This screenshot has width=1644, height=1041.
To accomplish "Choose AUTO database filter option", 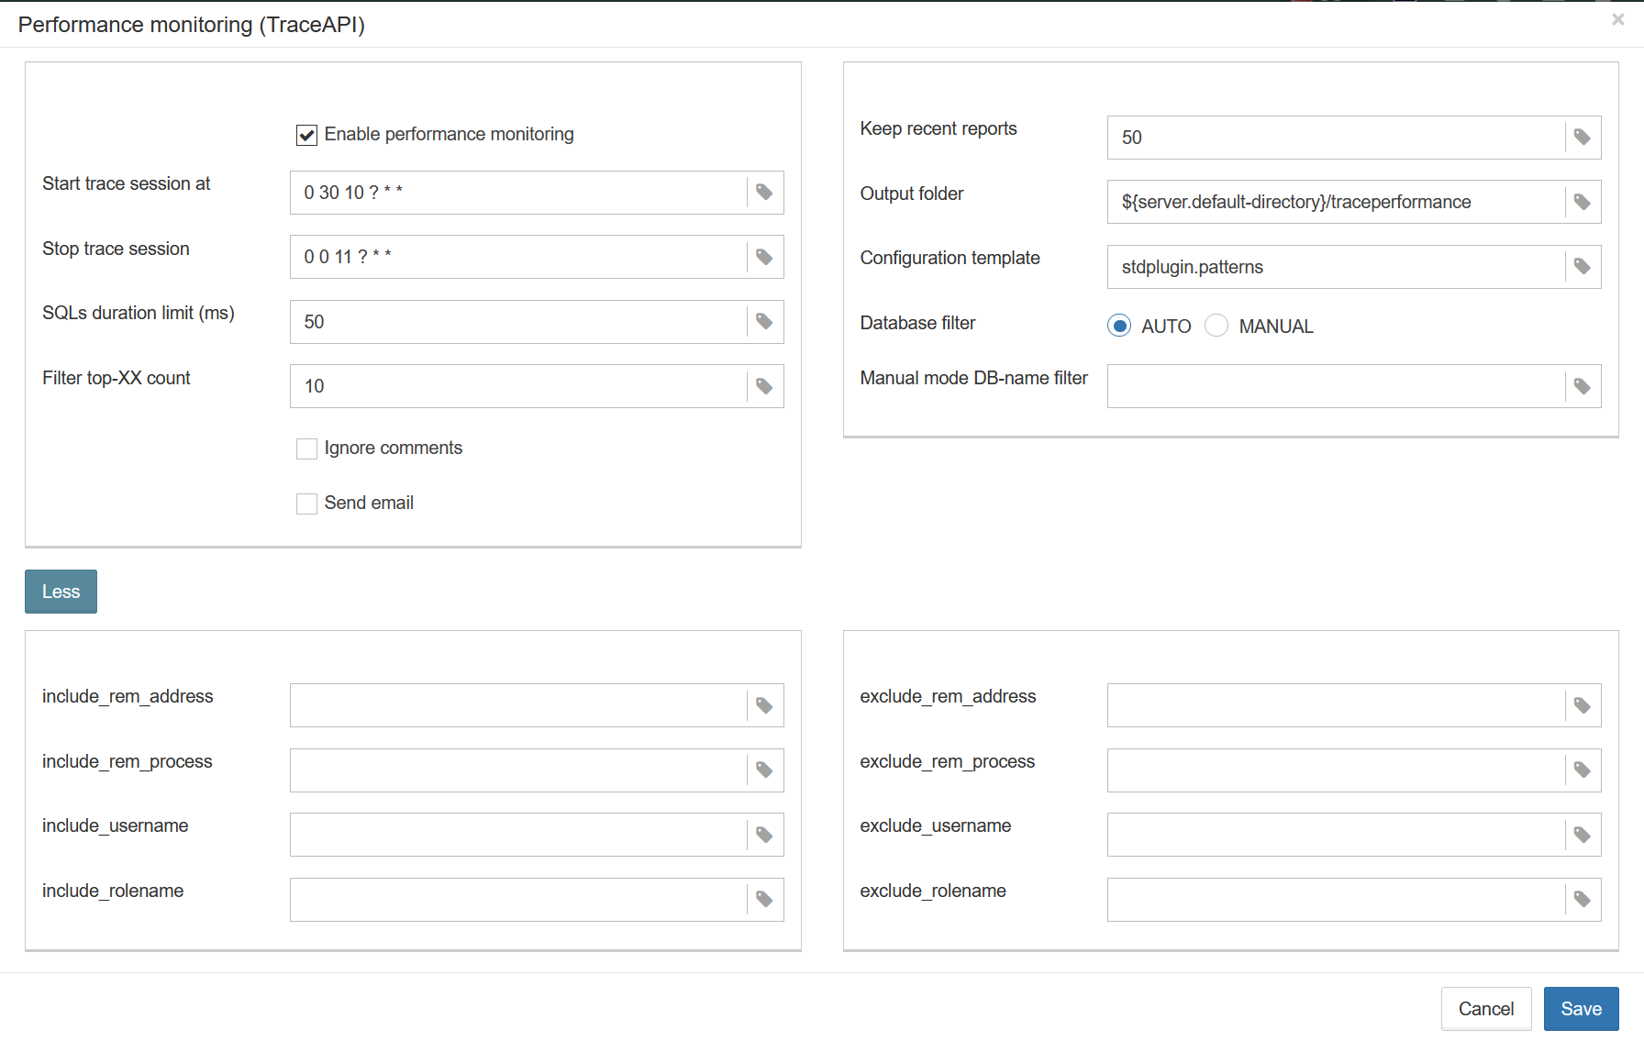I will pyautogui.click(x=1119, y=327).
